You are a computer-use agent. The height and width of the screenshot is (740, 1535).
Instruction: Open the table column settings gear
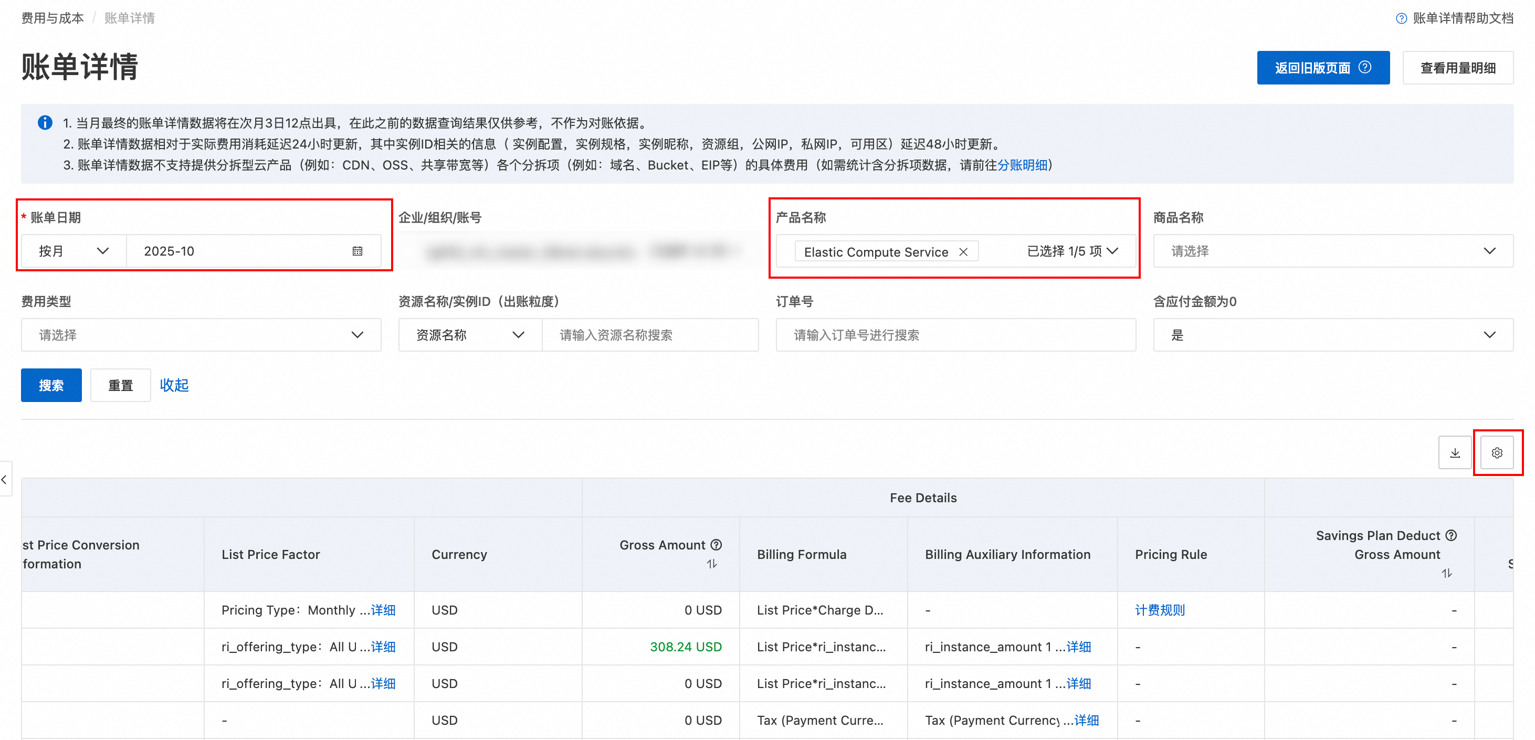1496,453
